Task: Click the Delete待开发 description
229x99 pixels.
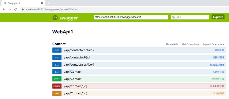Action: [x=217, y=86]
